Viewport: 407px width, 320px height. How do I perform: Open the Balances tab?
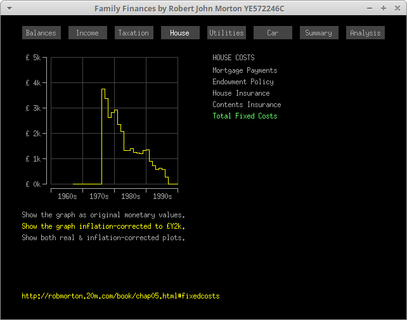pyautogui.click(x=41, y=33)
